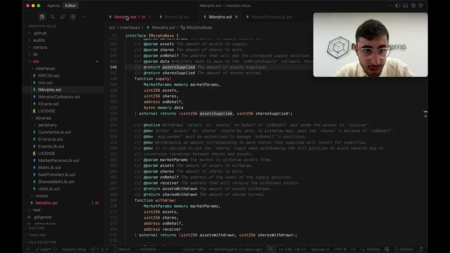Open the Source Control view
The height and width of the screenshot is (253, 450).
(63, 17)
